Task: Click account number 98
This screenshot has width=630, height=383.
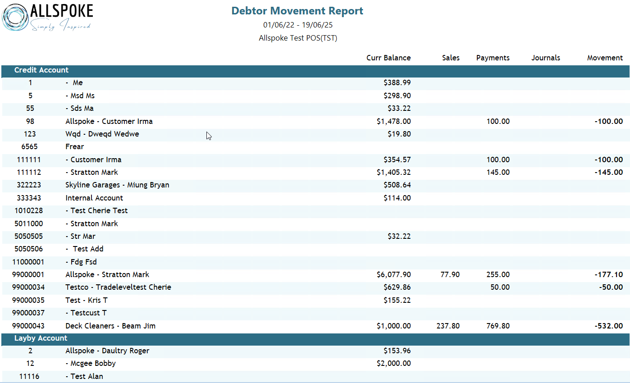Action: click(x=30, y=121)
